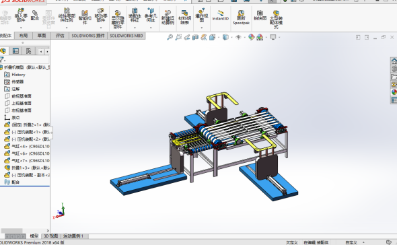The image size is (397, 245).
Task: Click the 智能扣件 smart fasteners tool
Action: click(x=85, y=17)
